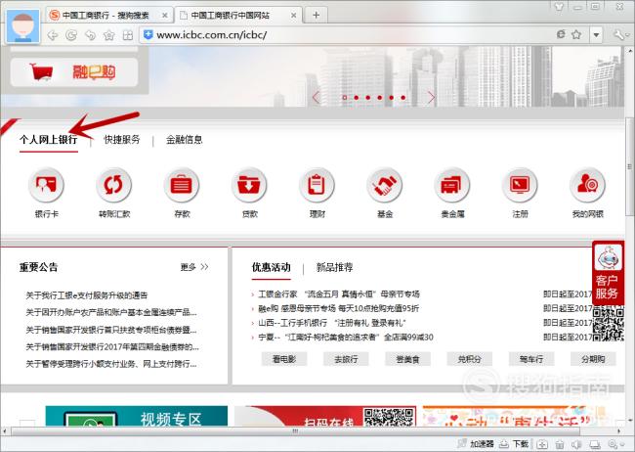
Task: Open the 贵金属 precious metals icon
Action: point(452,185)
